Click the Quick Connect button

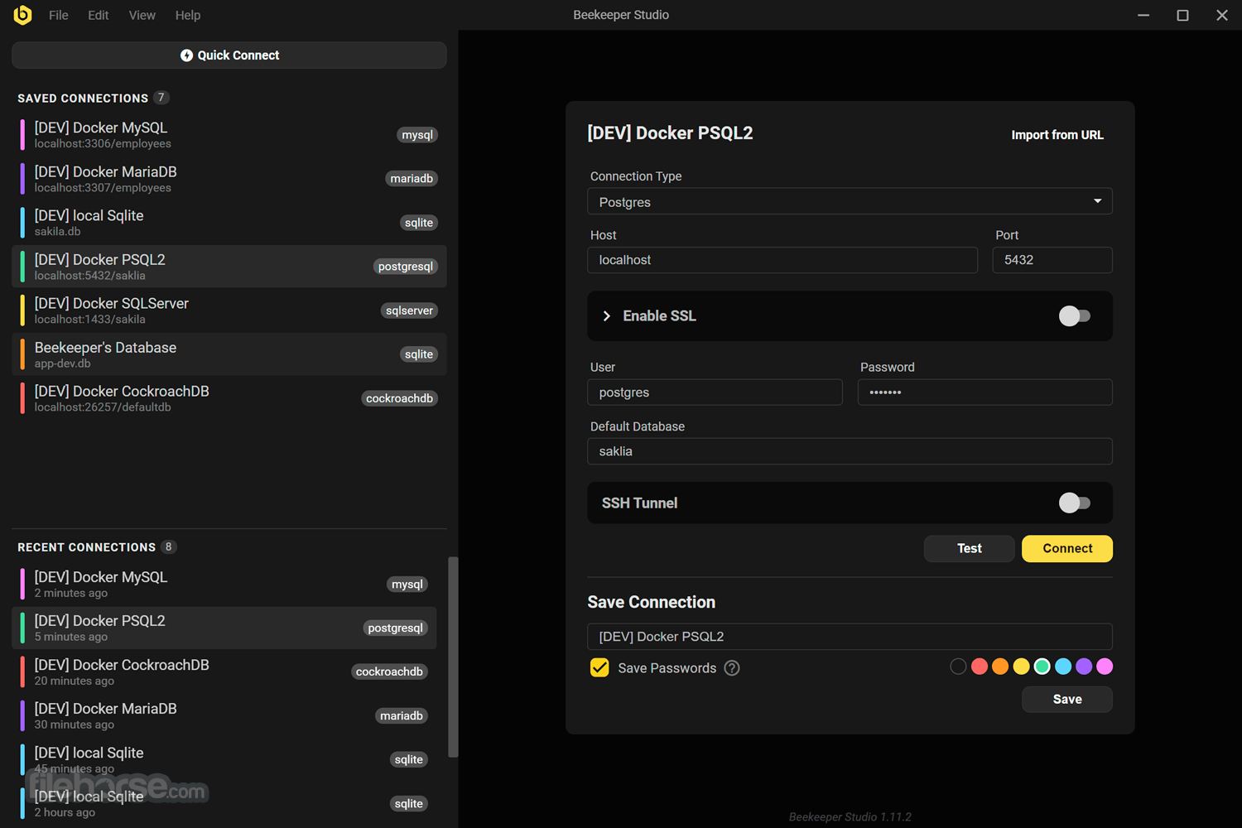pyautogui.click(x=229, y=55)
